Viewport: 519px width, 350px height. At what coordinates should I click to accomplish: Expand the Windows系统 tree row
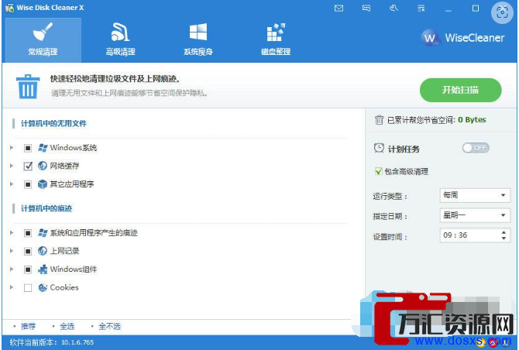click(x=12, y=148)
